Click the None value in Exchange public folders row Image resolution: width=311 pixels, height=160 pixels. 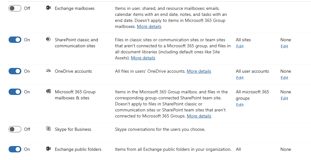(x=286, y=150)
